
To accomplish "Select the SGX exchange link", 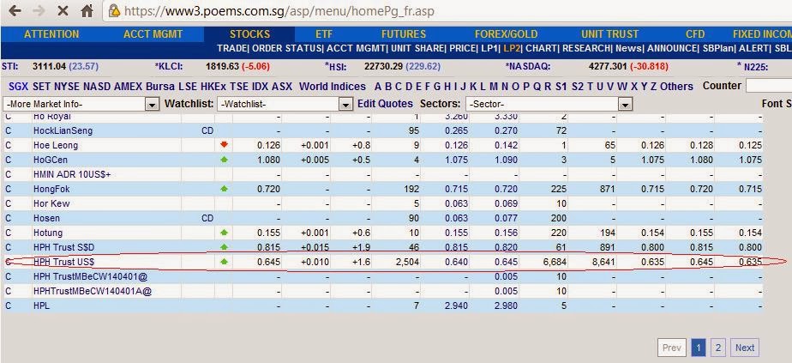I will (19, 87).
